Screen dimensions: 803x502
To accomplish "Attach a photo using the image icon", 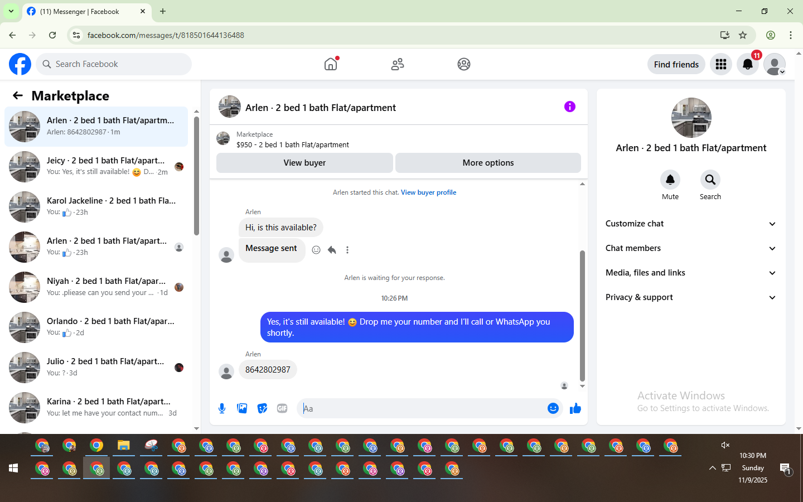I will click(242, 408).
